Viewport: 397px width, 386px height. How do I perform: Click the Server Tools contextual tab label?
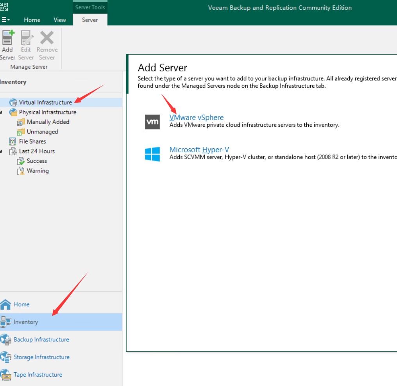tap(90, 7)
